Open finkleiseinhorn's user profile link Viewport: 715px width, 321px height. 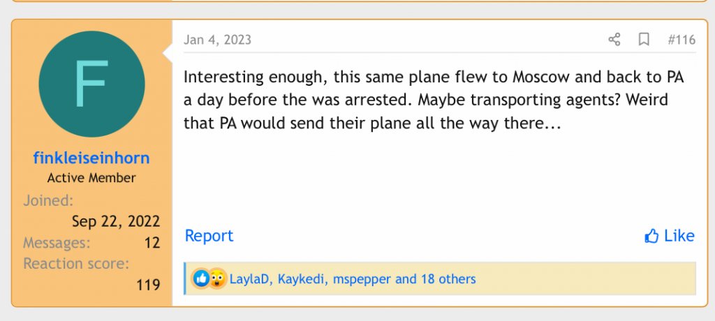pyautogui.click(x=91, y=158)
